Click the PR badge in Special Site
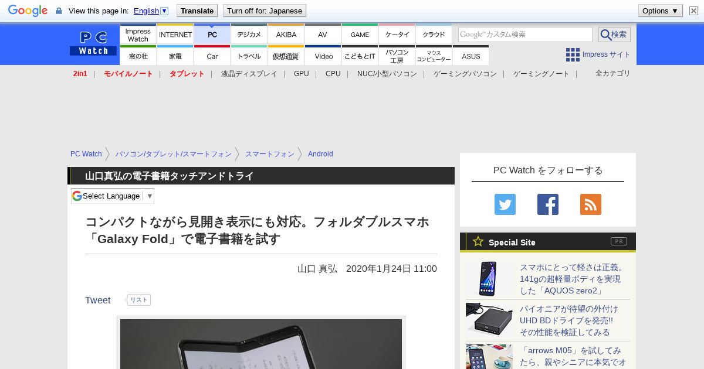Image resolution: width=704 pixels, height=369 pixels. pyautogui.click(x=619, y=241)
